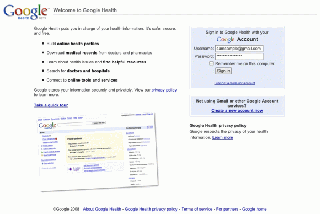Go to Google home footer link
This screenshot has width=320, height=214.
[x=254, y=209]
